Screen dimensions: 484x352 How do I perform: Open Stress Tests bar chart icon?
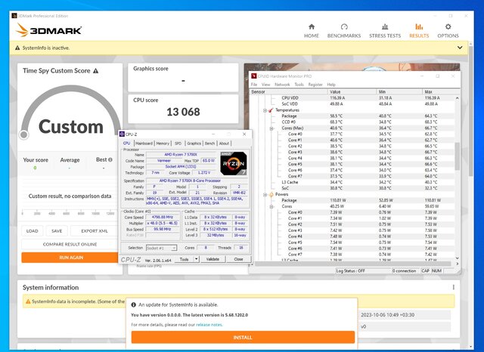pyautogui.click(x=383, y=27)
